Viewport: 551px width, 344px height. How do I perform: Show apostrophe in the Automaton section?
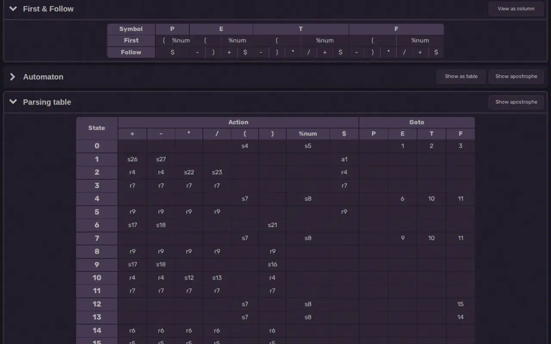point(516,77)
